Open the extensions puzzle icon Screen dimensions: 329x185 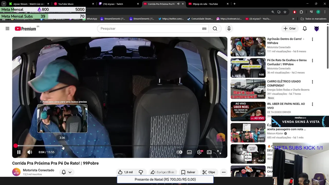point(301,12)
